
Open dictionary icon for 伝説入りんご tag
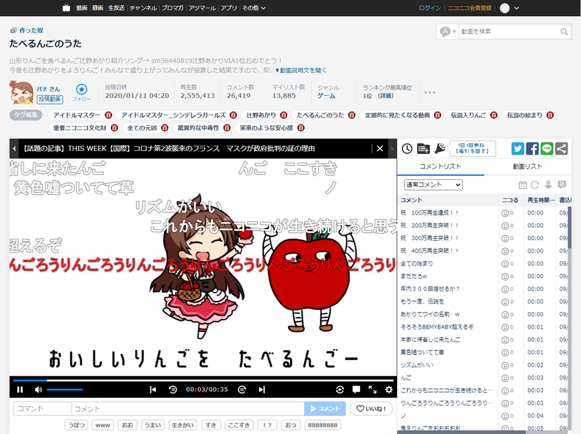pos(494,116)
